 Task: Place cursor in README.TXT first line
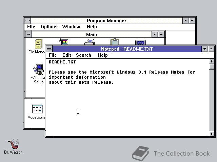pos(62,62)
